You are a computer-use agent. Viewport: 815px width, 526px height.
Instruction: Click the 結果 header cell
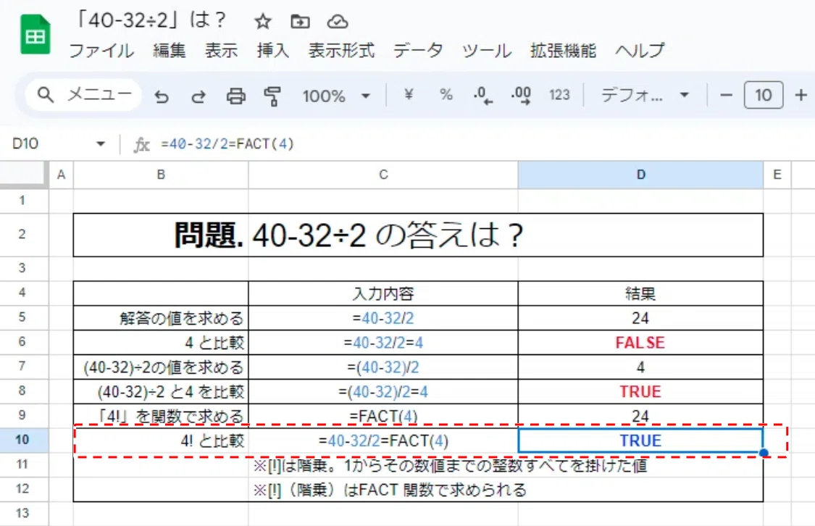coord(640,293)
